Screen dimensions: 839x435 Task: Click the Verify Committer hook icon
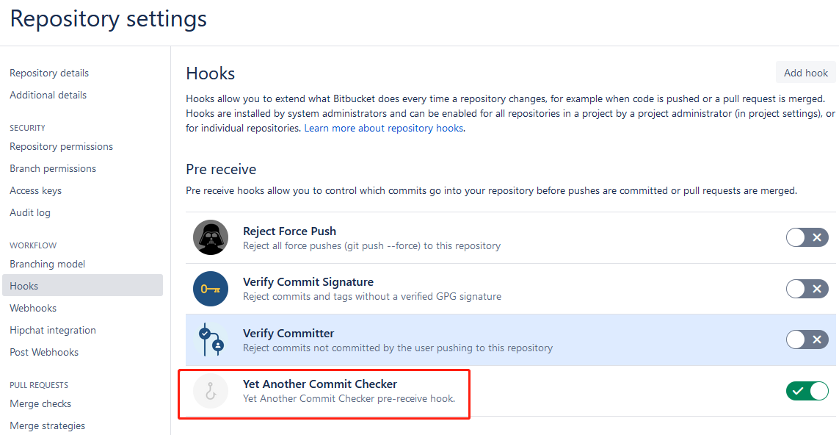tap(211, 339)
